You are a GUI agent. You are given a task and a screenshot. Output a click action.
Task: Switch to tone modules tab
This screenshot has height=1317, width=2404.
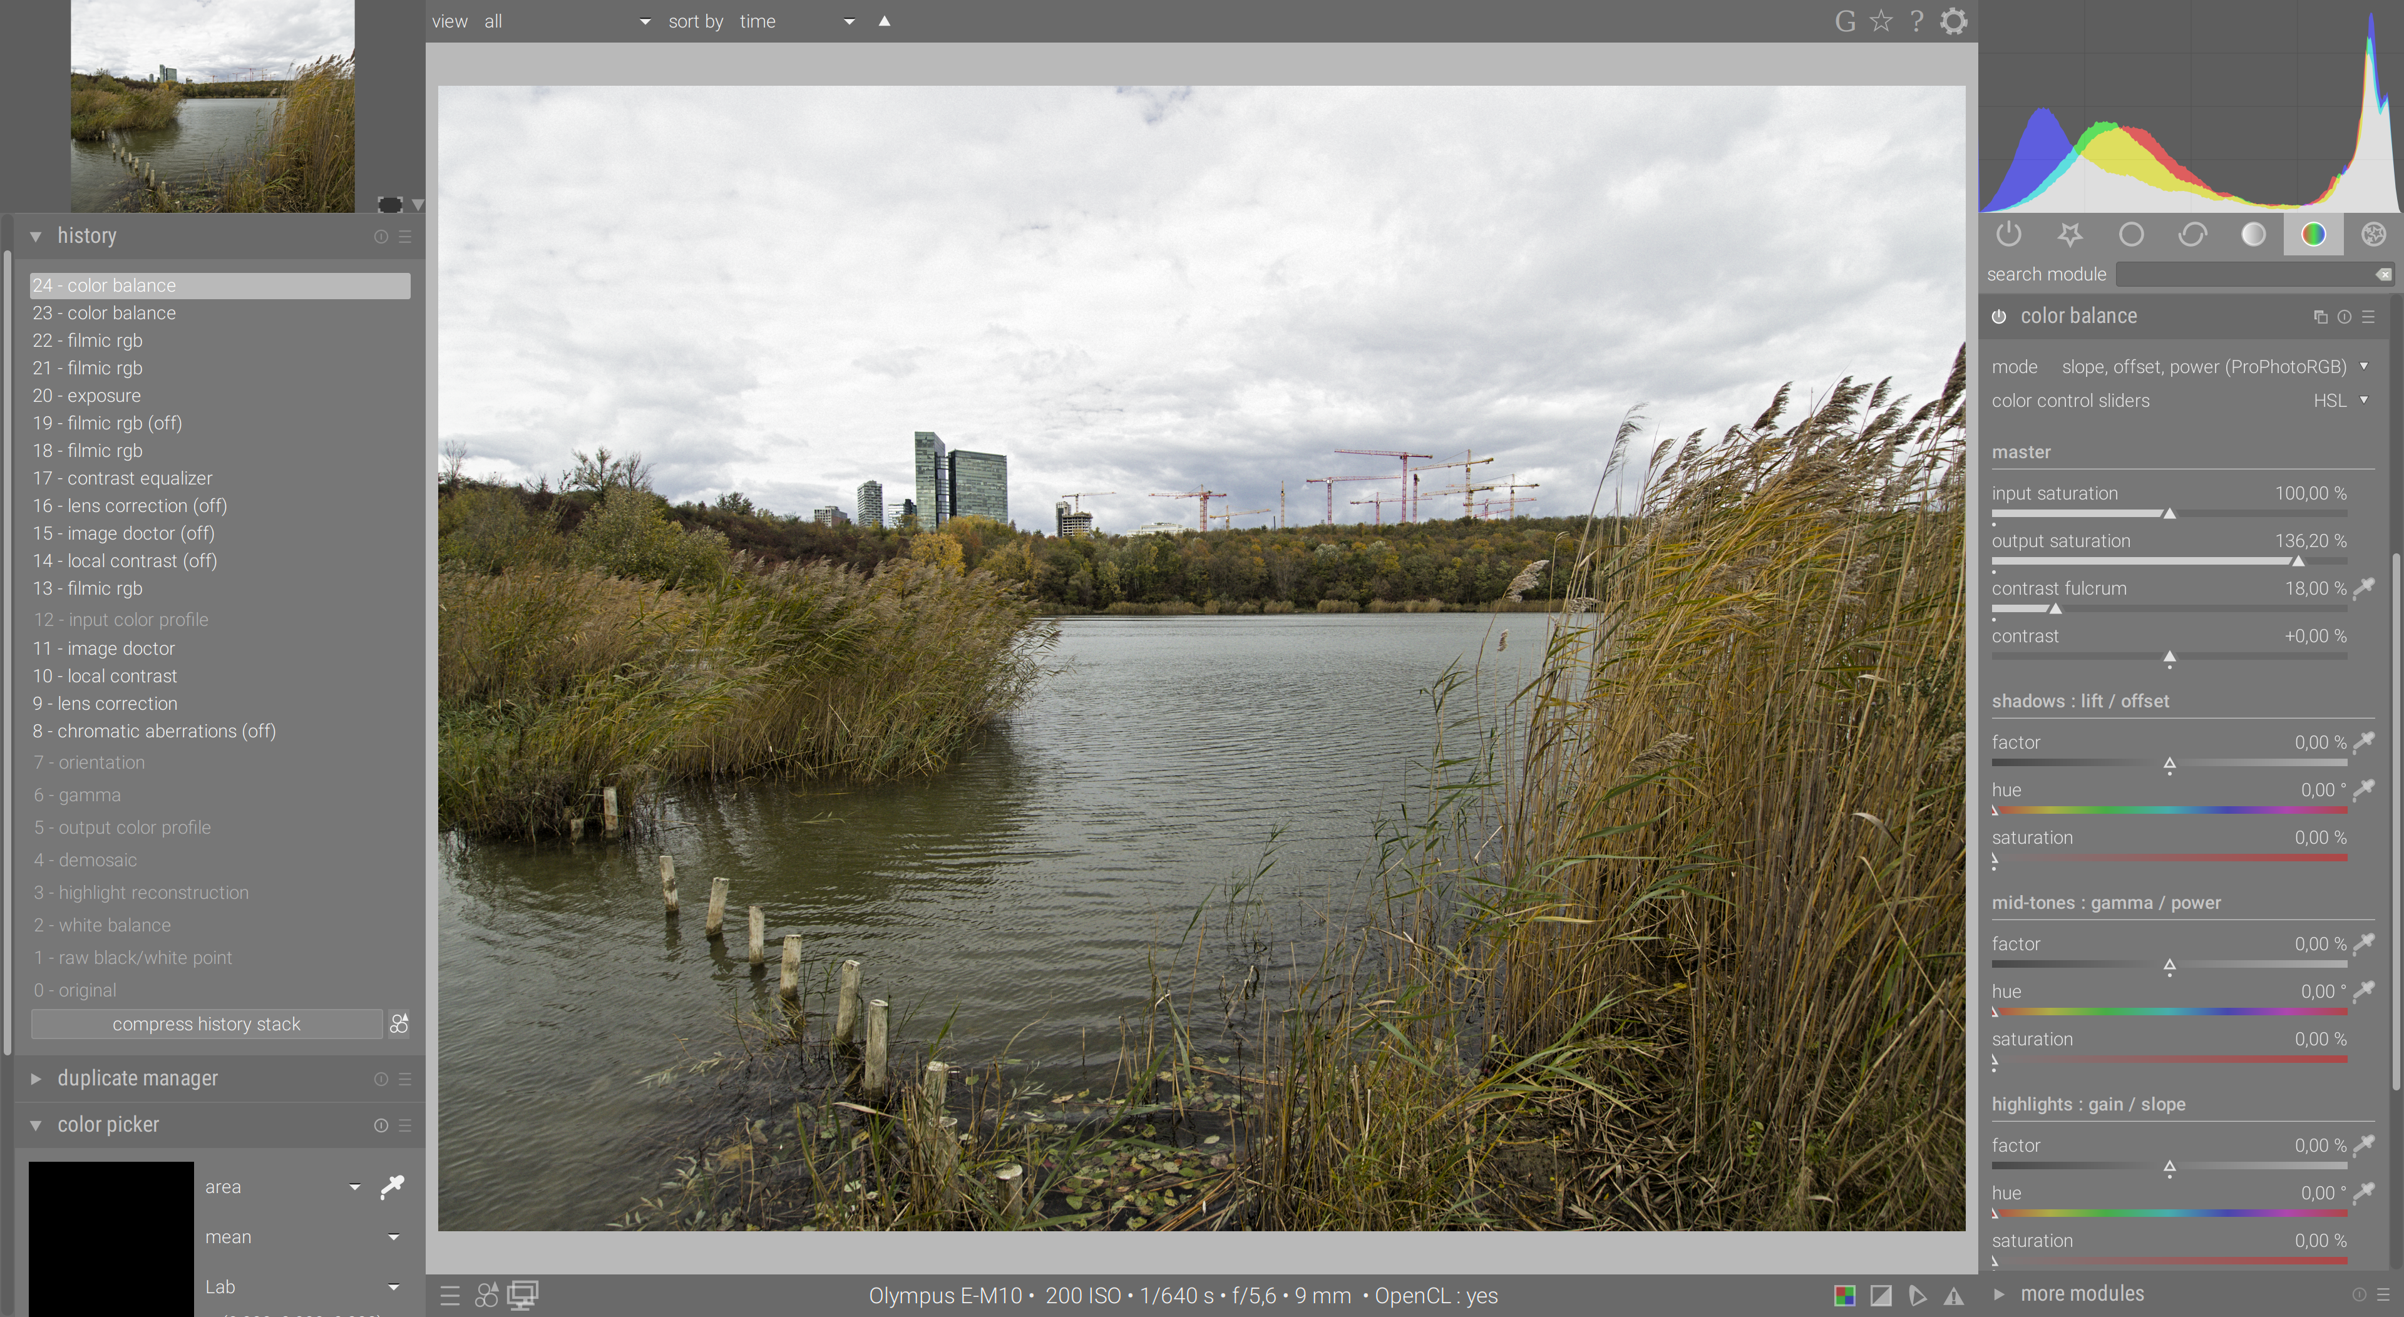click(x=2253, y=234)
